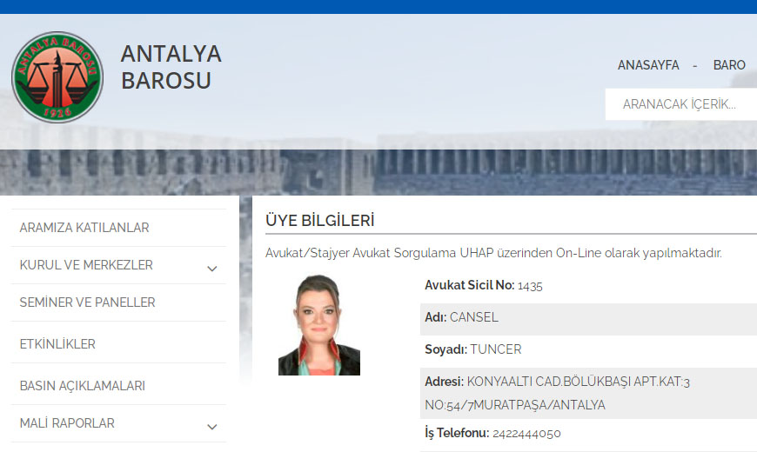Screen dimensions: 757x452
Task: Click the UHAP online query notice text
Action: tap(493, 253)
